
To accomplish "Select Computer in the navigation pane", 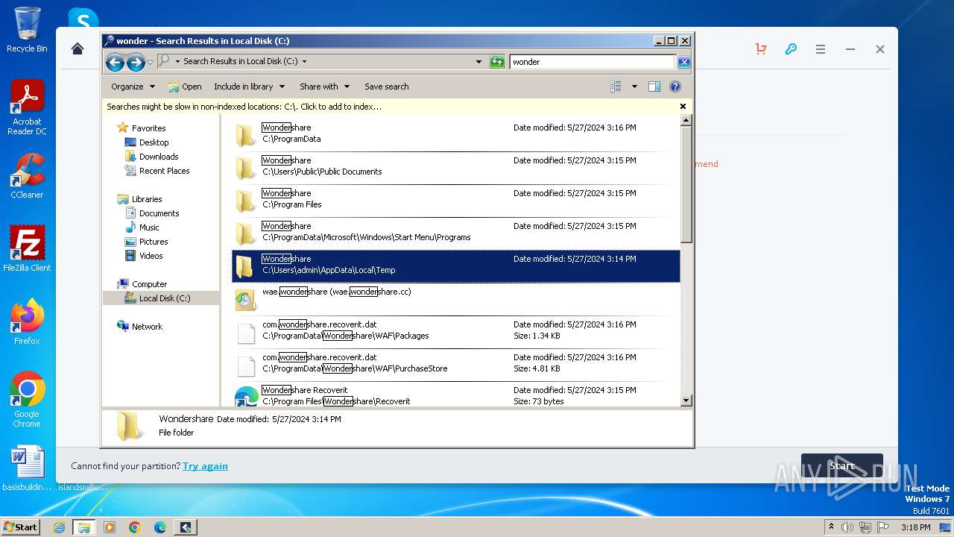I will (x=142, y=284).
